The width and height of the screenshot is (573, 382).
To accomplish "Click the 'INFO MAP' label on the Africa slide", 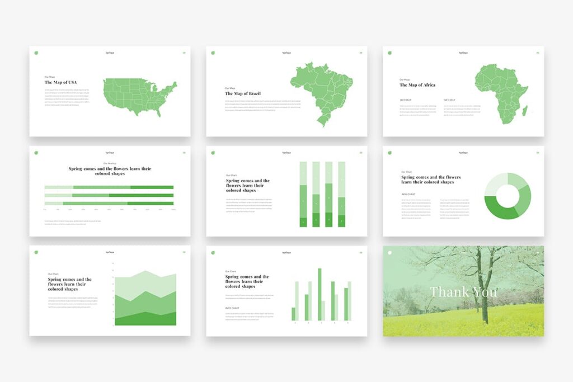I will (x=406, y=100).
